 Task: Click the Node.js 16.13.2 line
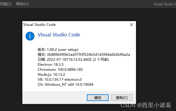51,75
